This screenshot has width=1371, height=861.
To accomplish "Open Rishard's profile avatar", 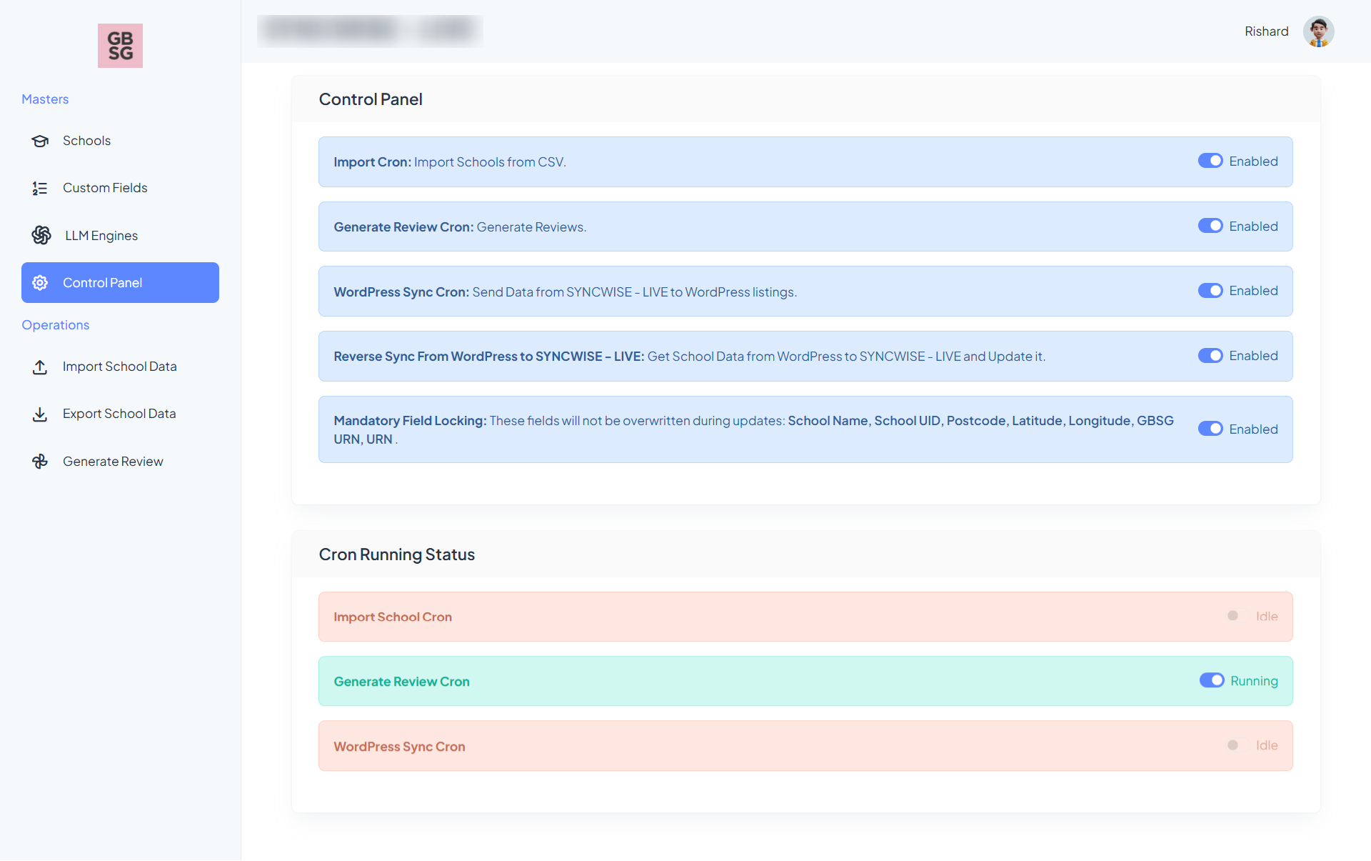I will (1318, 31).
